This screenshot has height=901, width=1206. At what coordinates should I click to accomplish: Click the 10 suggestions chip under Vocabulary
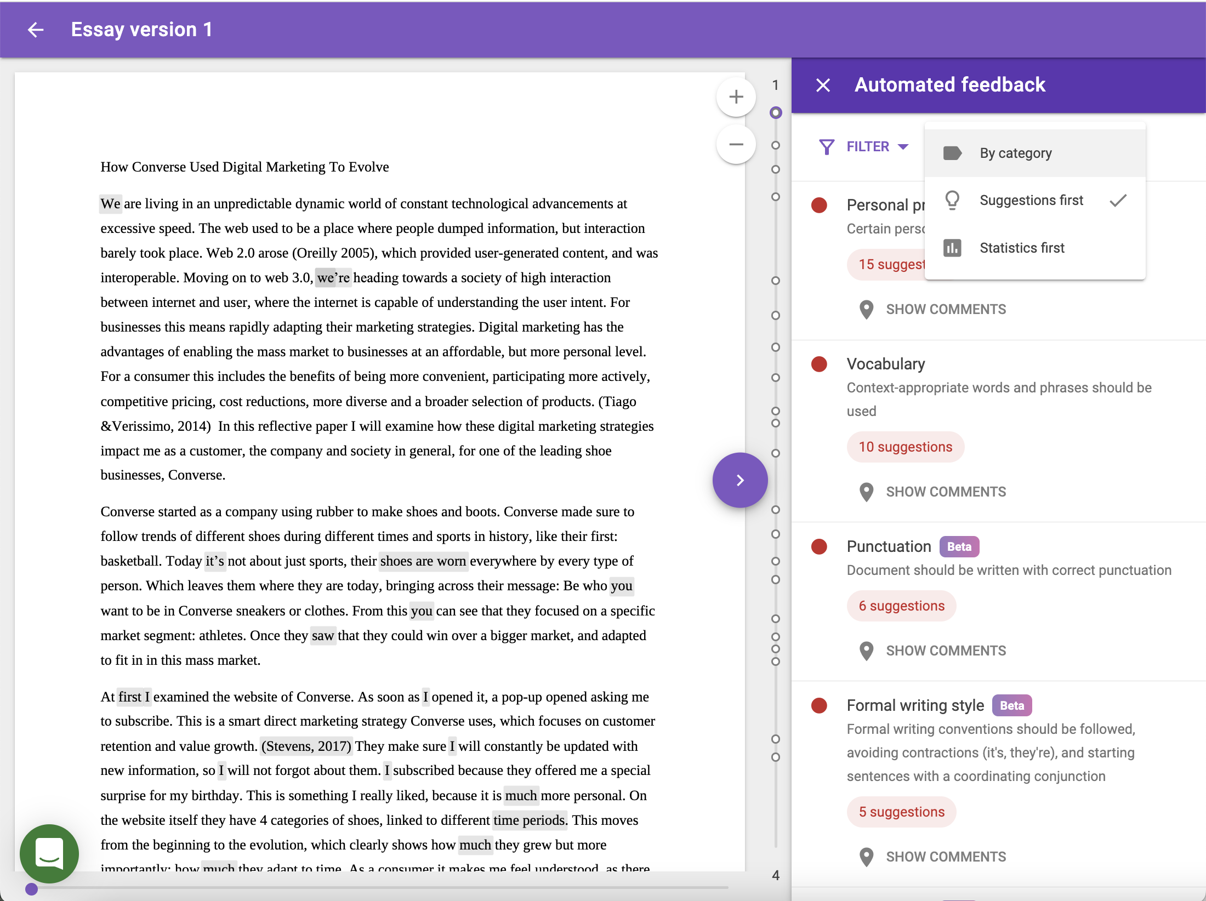click(906, 447)
